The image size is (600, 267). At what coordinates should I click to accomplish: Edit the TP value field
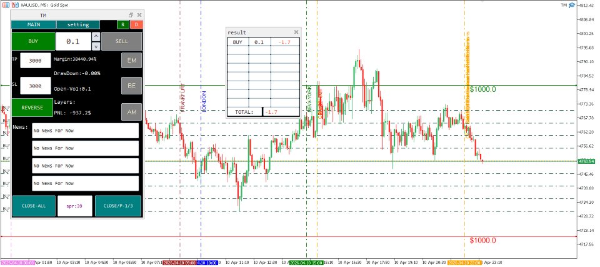[x=35, y=61]
